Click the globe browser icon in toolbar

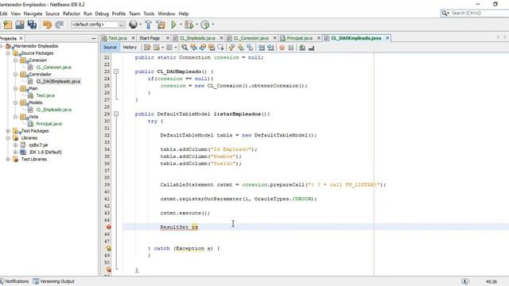tap(133, 25)
